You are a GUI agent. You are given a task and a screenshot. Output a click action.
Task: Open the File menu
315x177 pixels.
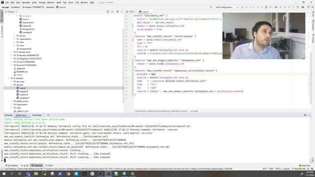pyautogui.click(x=7, y=2)
